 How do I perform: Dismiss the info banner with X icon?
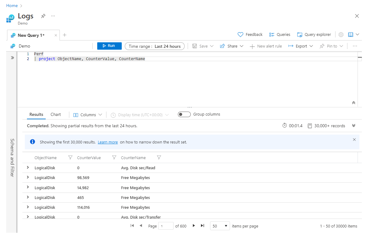click(x=354, y=139)
